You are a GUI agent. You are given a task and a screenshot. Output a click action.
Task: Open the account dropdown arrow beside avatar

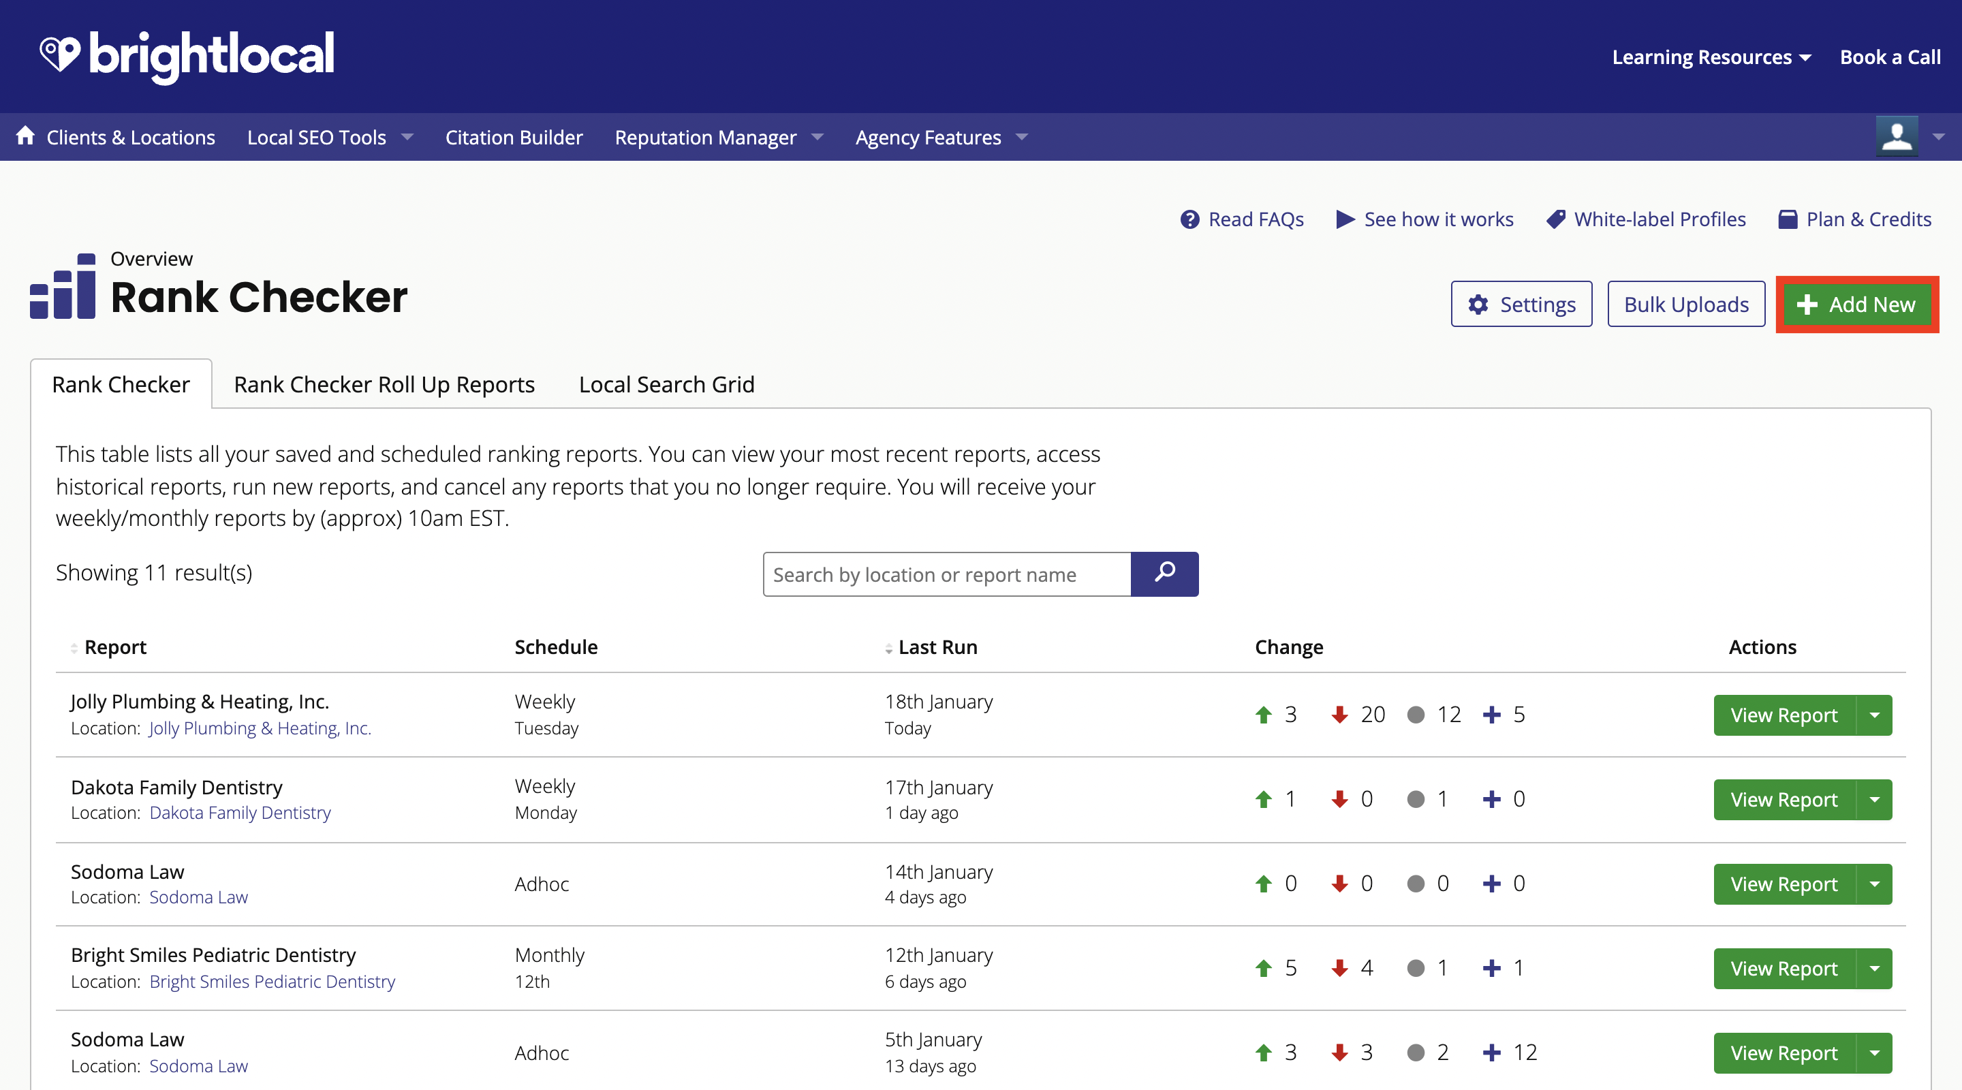click(x=1938, y=137)
